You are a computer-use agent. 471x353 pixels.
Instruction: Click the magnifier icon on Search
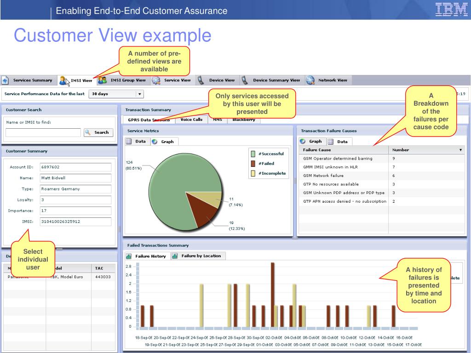88,132
